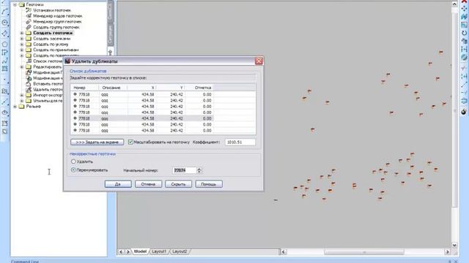The width and height of the screenshot is (469, 263).
Task: Click the Вставить геоточки tree icon
Action: (x=29, y=84)
